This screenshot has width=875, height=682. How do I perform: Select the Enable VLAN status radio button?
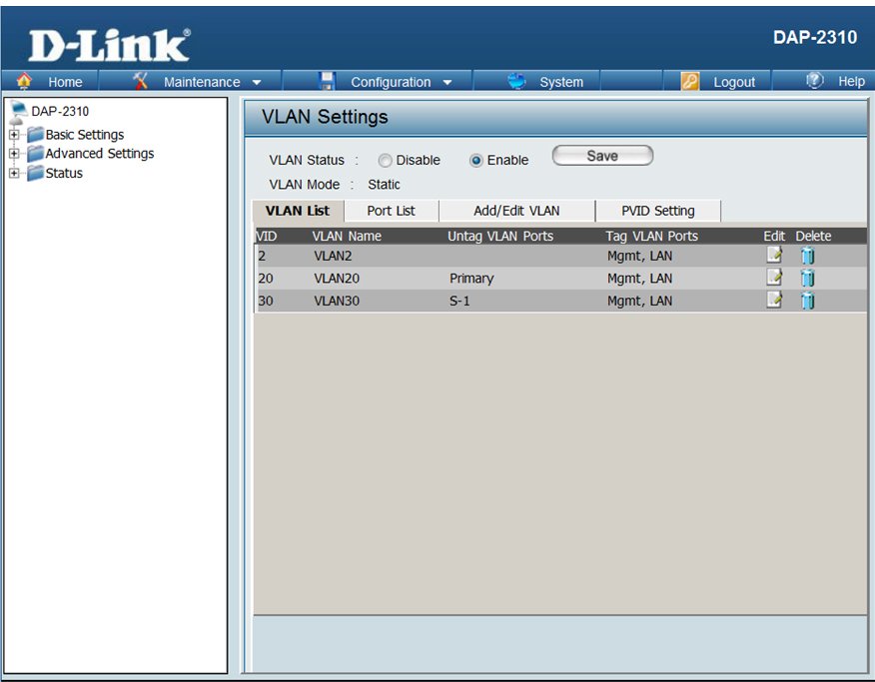(x=476, y=161)
